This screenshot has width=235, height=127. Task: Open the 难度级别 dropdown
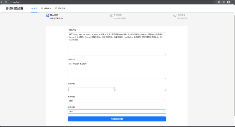coord(117,101)
